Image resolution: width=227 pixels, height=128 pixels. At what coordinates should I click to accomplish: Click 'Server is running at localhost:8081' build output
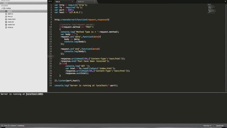click(22, 94)
